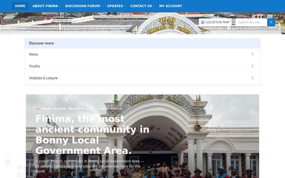Click the blue search magnifier icon
This screenshot has width=285, height=178.
[271, 22]
